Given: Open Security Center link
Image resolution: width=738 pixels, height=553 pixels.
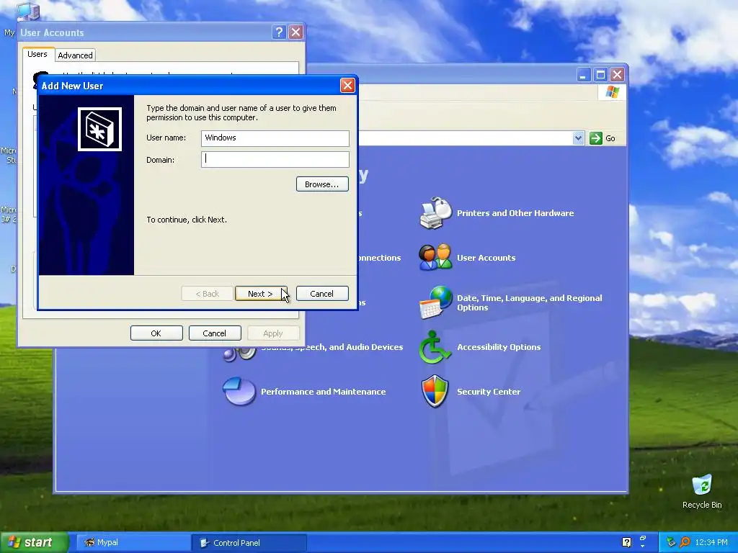Looking at the screenshot, I should [x=489, y=392].
